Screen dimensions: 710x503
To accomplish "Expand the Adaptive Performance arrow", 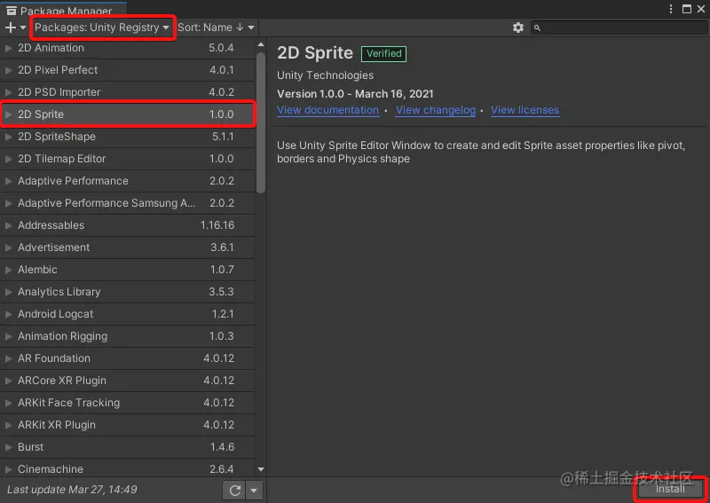I will [8, 181].
